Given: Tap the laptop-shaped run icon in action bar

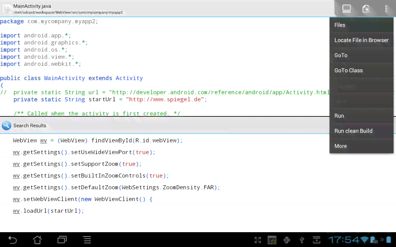Looking at the screenshot, I should tap(346, 9).
